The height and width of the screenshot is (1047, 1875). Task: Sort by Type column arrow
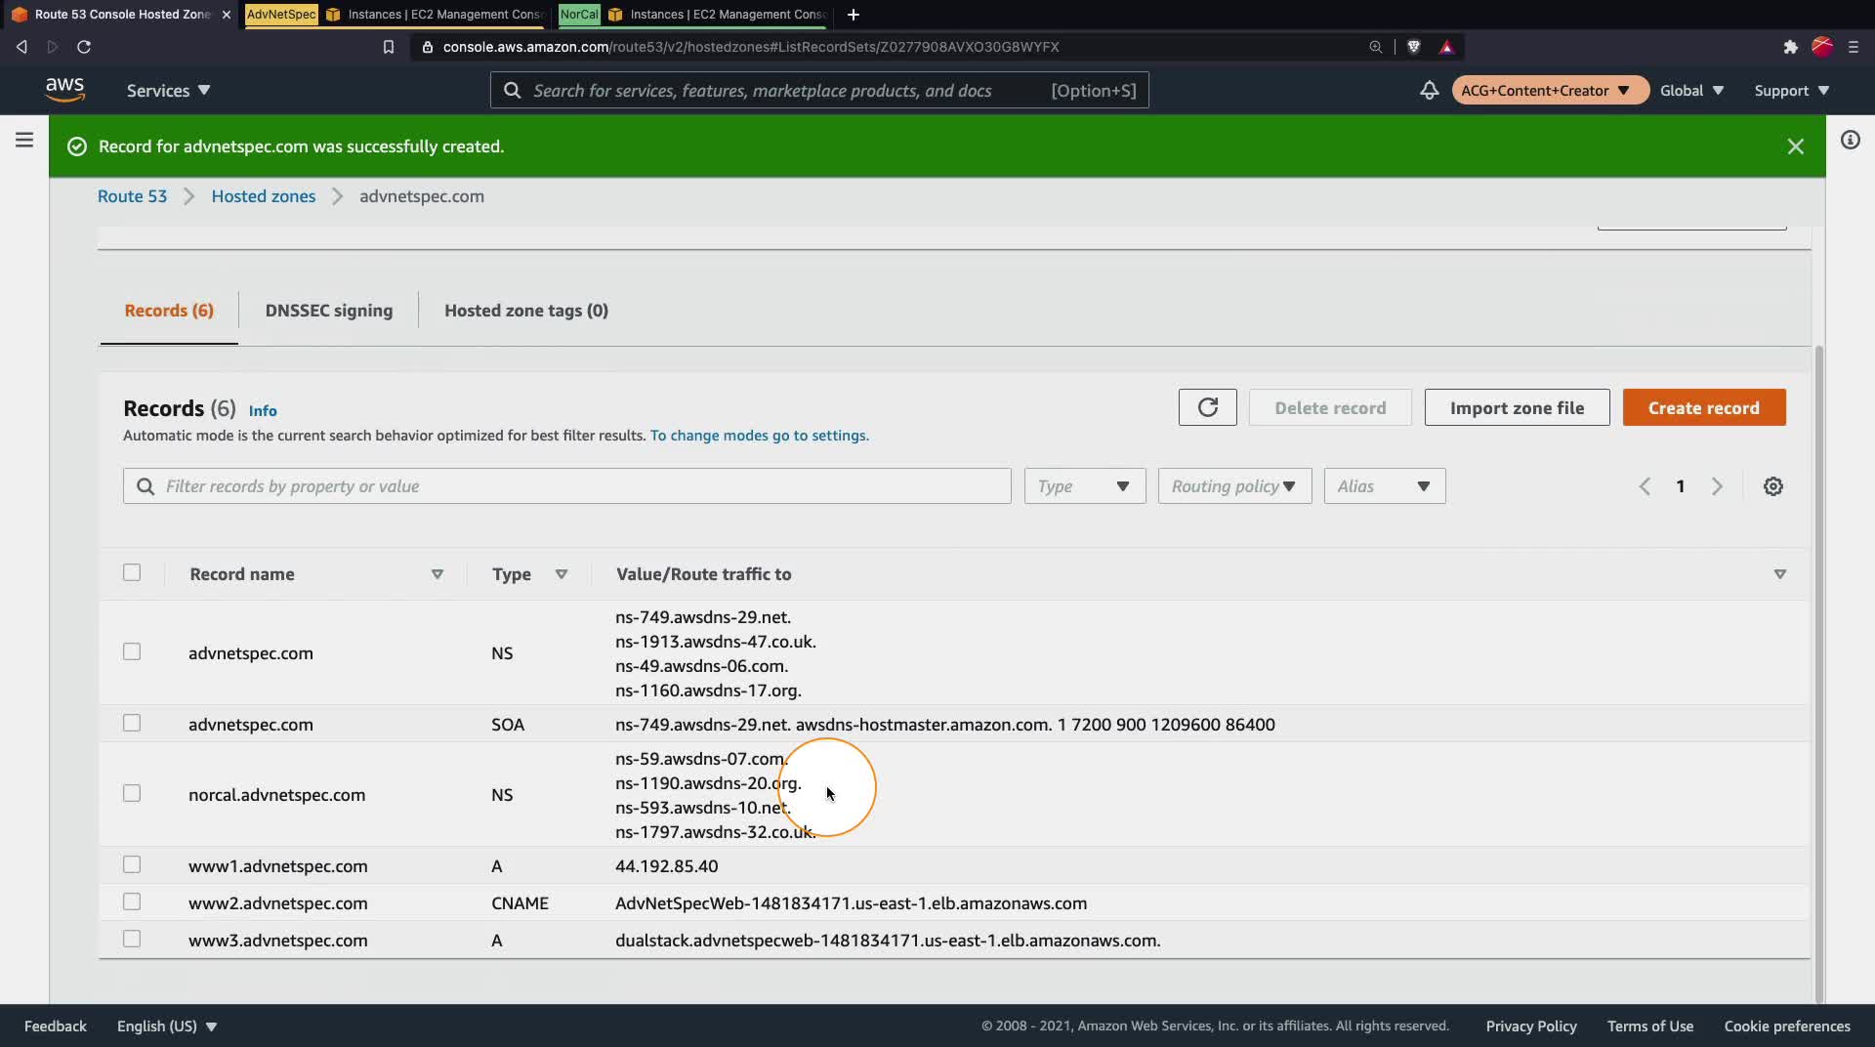[562, 574]
